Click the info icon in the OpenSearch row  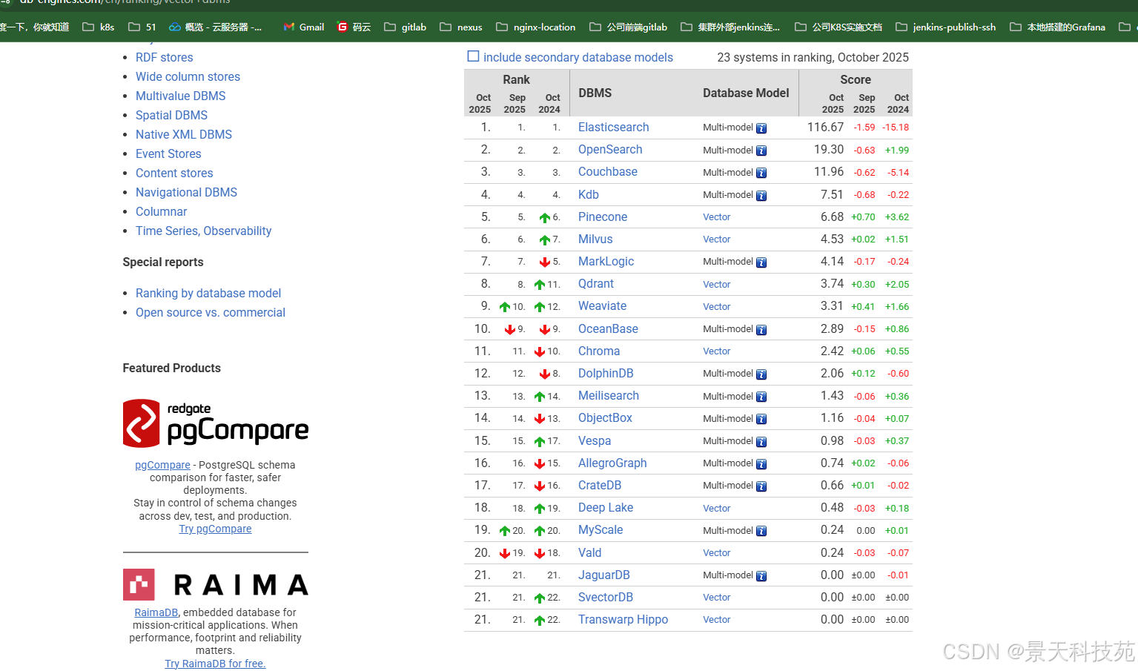click(x=761, y=151)
